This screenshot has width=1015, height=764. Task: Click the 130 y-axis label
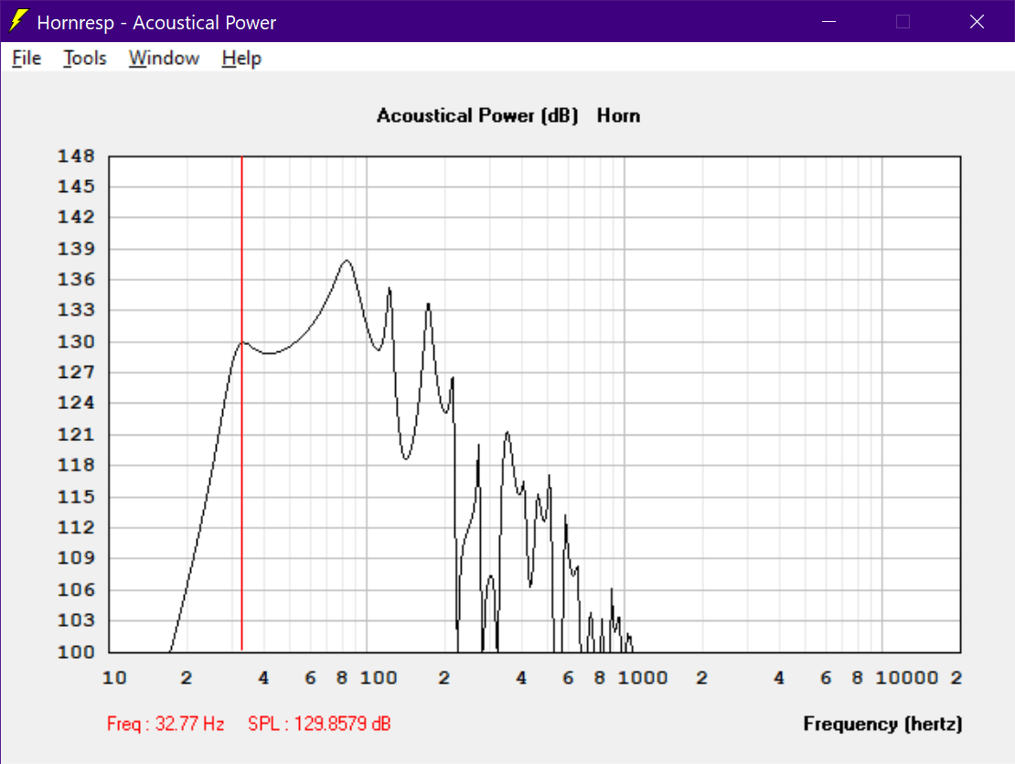(76, 341)
